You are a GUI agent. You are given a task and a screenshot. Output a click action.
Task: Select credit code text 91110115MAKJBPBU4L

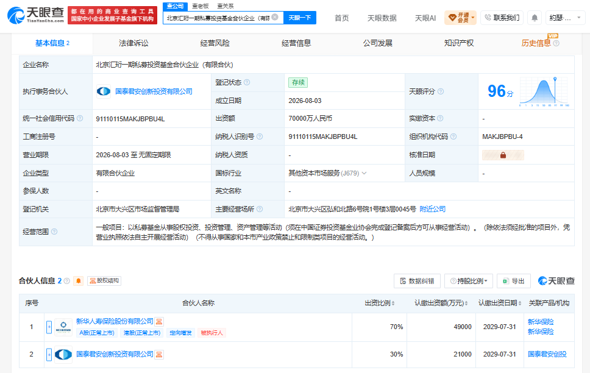[x=130, y=119]
